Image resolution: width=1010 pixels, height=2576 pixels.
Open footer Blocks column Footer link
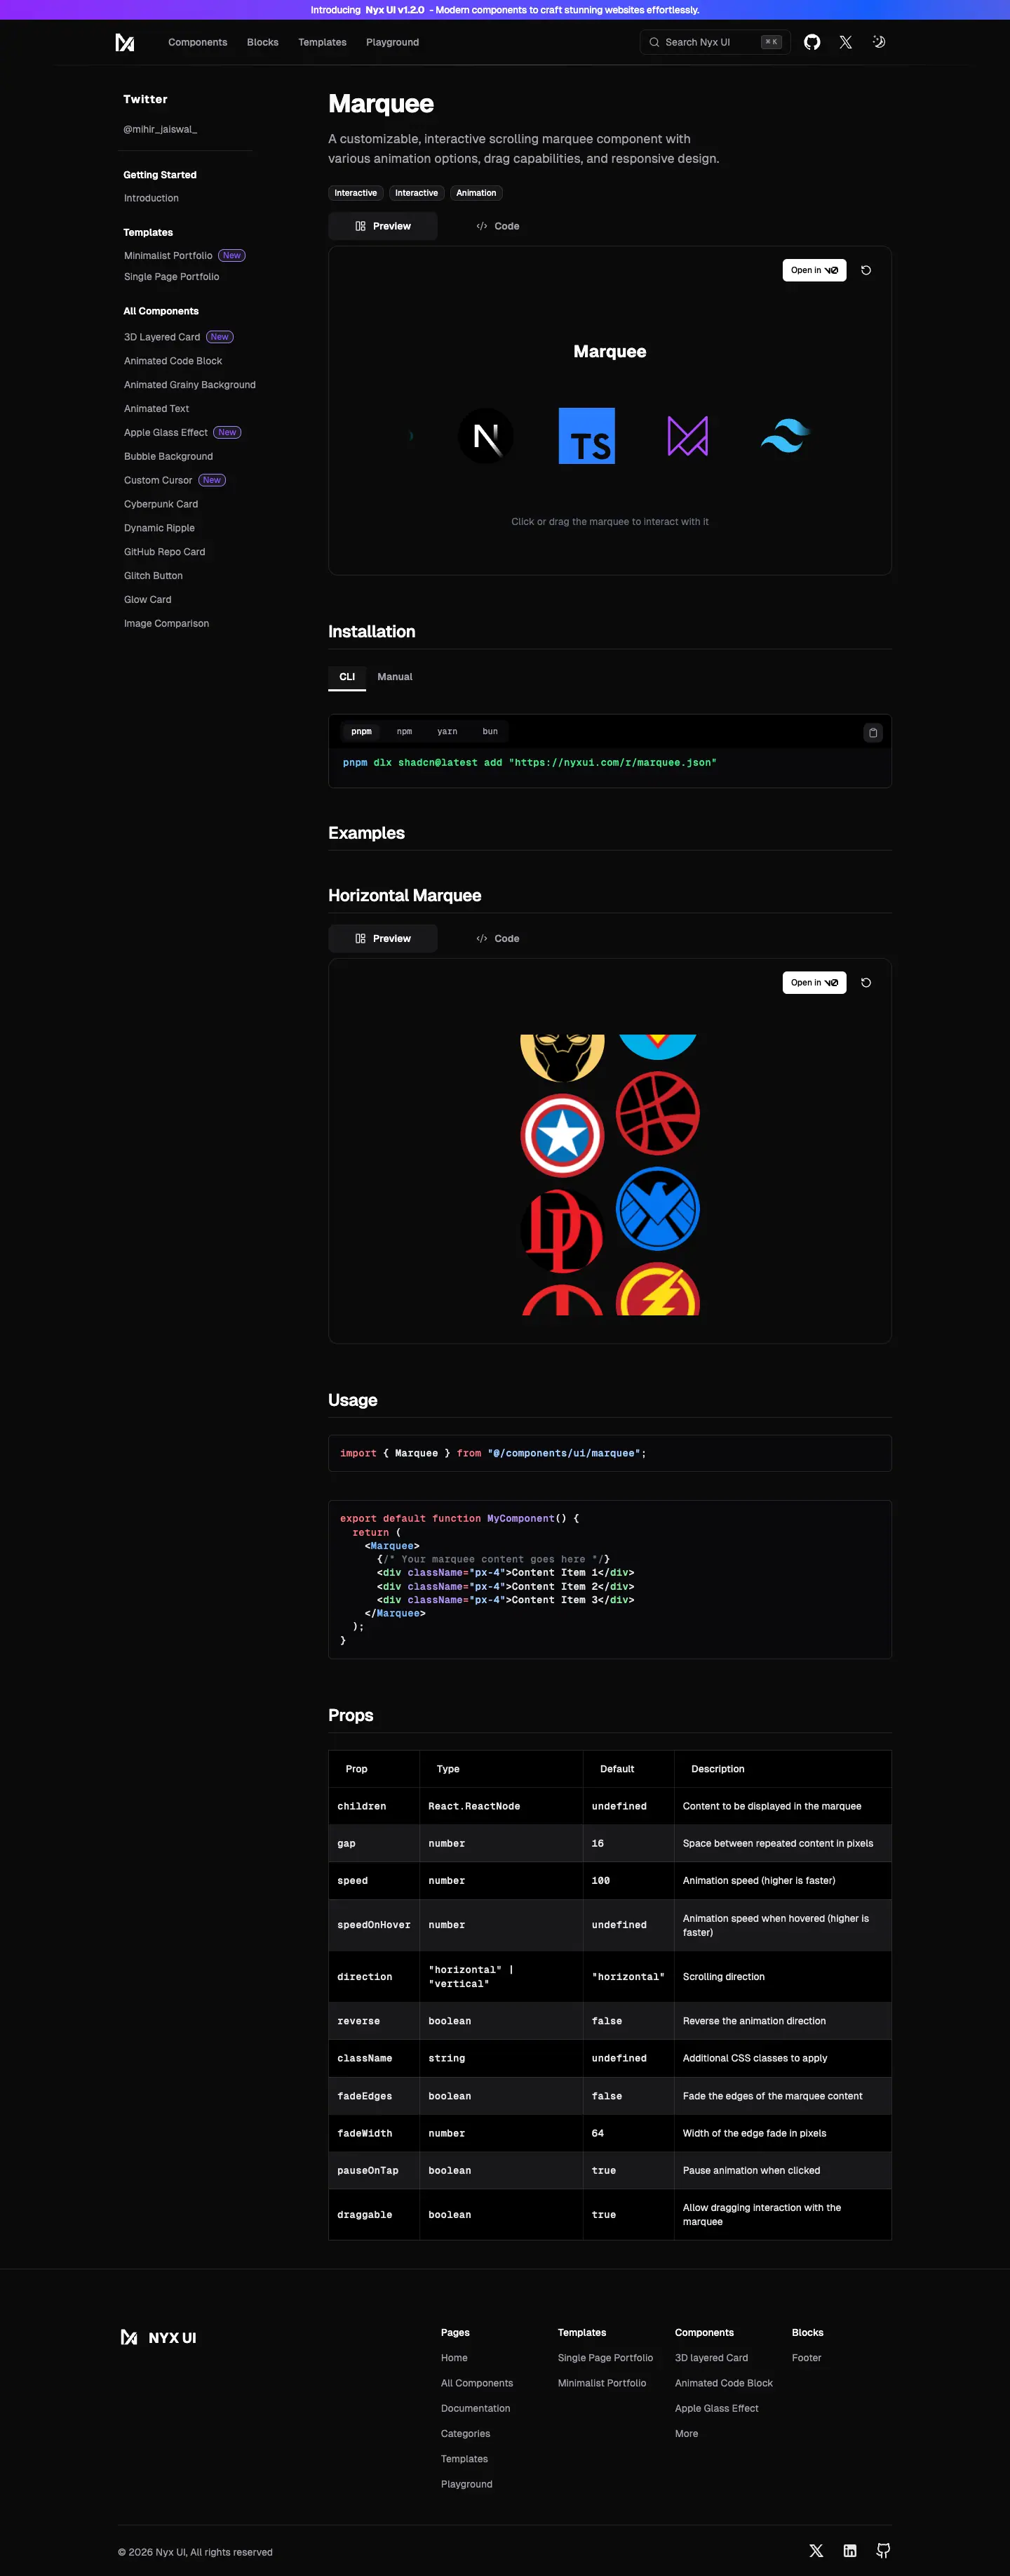click(x=806, y=2358)
